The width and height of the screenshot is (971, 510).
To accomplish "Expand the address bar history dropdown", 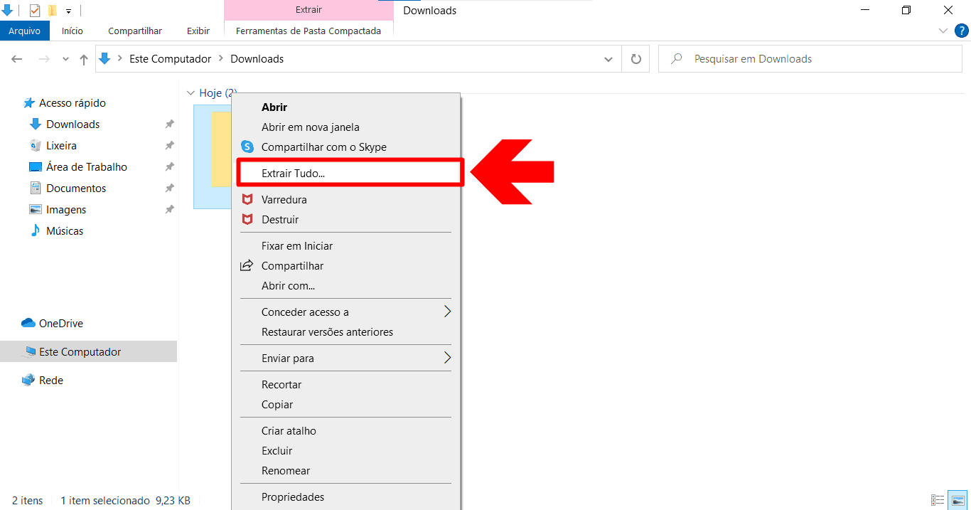I will coord(608,60).
